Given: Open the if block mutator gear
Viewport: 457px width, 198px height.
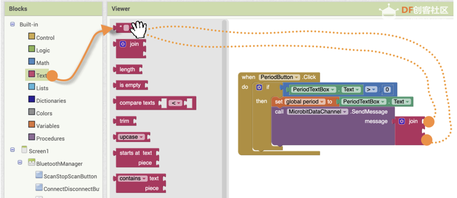Looking at the screenshot, I should coord(259,87).
